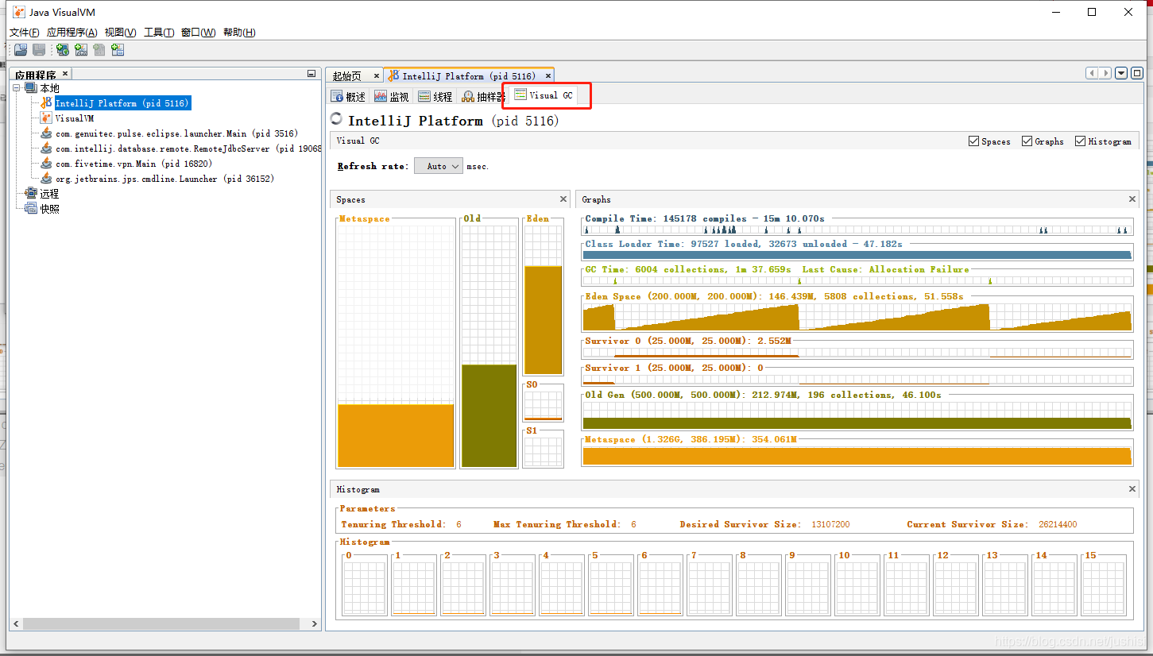1153x656 pixels.
Task: Maximize the editor window via its icon
Action: coord(1137,73)
